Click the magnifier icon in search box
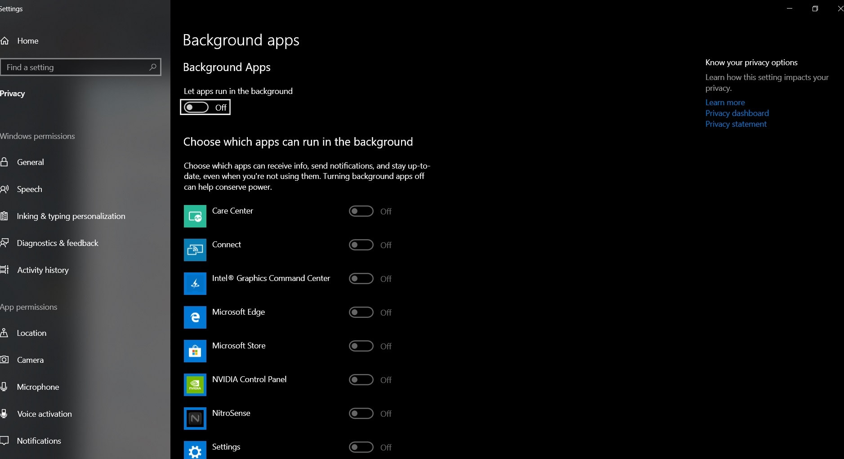The image size is (844, 459). pos(153,67)
